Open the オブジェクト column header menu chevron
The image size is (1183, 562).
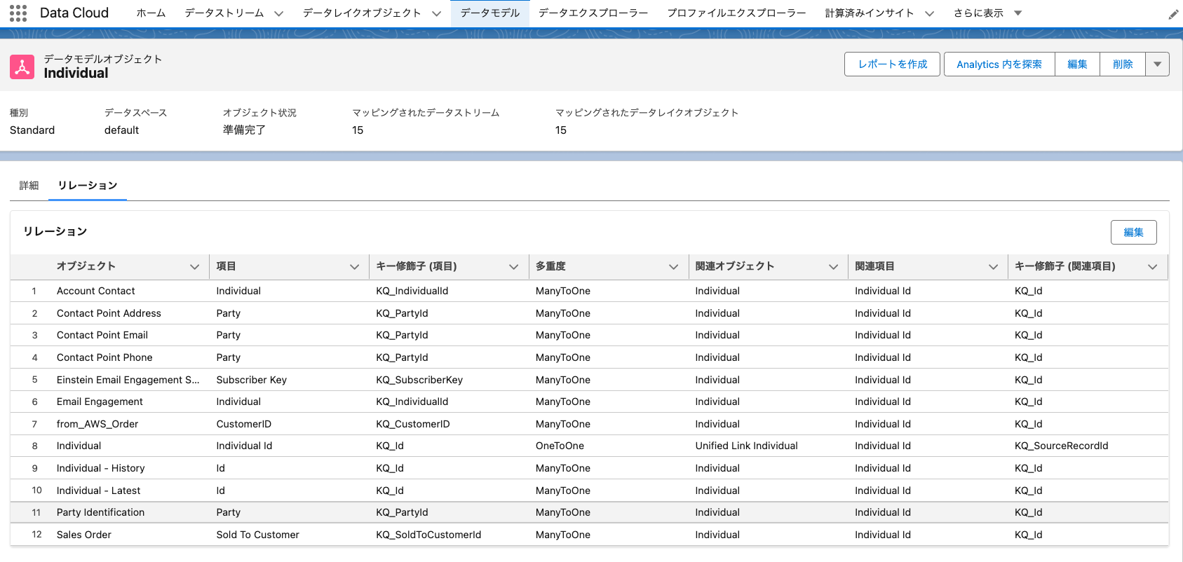[x=194, y=266]
